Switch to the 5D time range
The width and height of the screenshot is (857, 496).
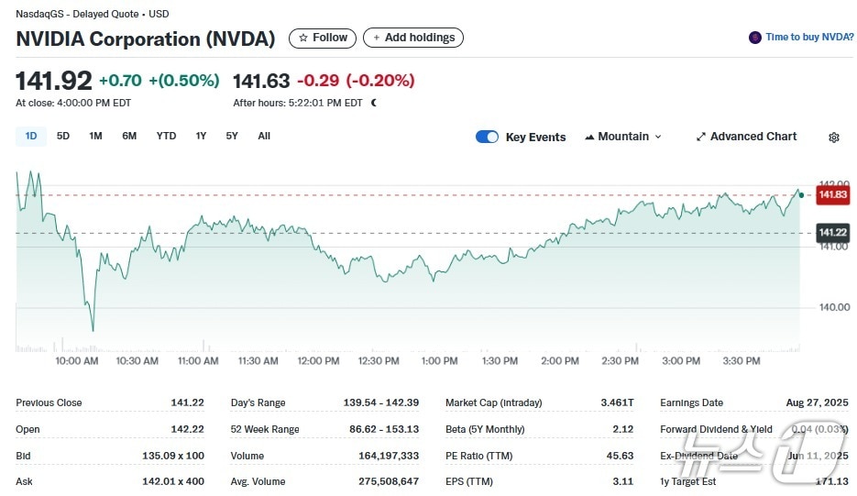tap(63, 136)
